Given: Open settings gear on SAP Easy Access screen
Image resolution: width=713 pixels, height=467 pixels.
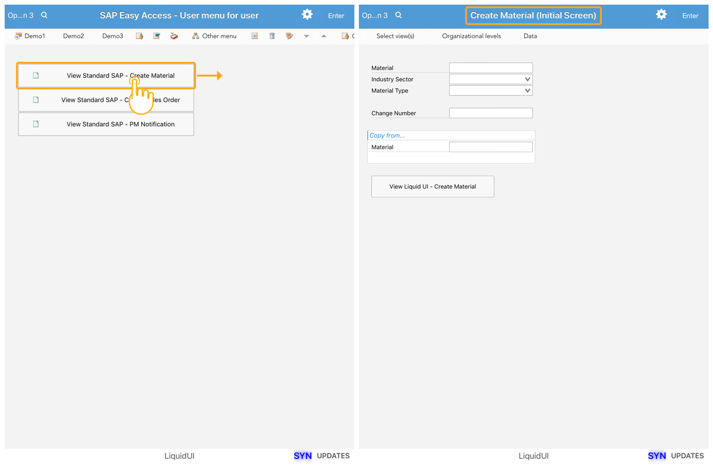Looking at the screenshot, I should [x=307, y=15].
